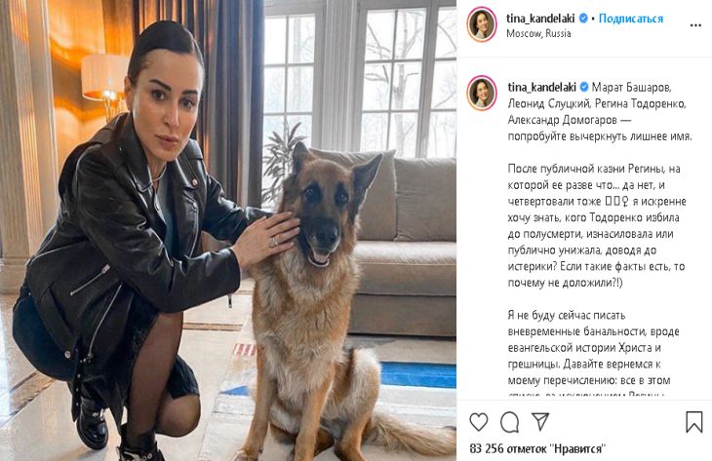Open the three-dot more options menu

695,25
